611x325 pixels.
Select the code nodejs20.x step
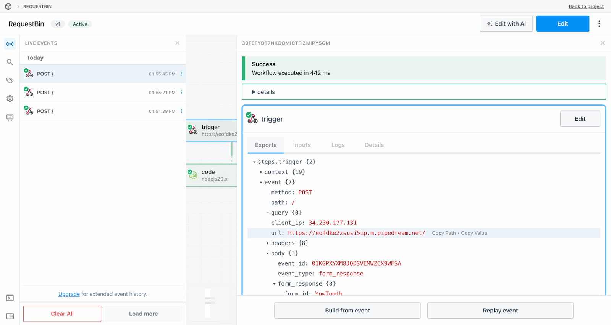212,175
